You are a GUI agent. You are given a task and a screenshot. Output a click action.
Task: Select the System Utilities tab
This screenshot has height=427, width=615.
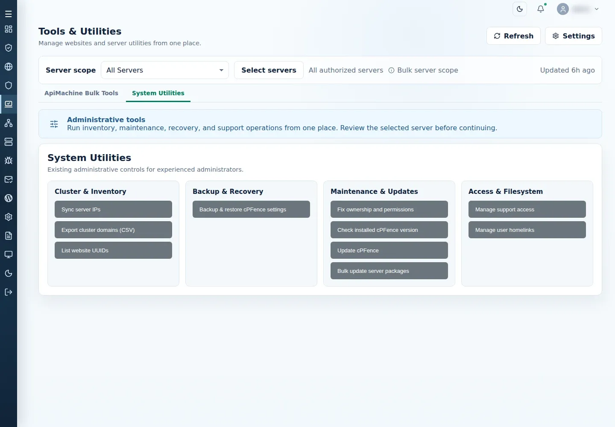(158, 93)
